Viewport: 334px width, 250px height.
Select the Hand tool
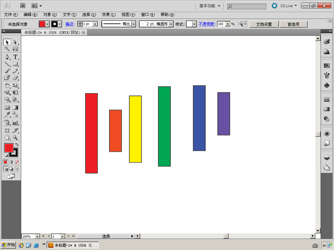point(7,138)
